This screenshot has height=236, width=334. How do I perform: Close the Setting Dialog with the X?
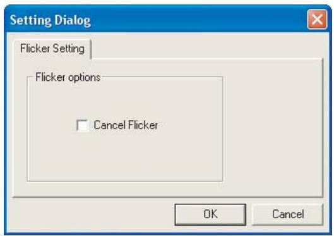point(317,20)
